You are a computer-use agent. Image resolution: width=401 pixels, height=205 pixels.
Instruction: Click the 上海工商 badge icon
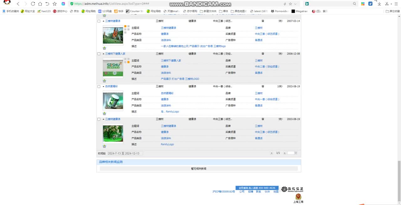[x=298, y=198]
